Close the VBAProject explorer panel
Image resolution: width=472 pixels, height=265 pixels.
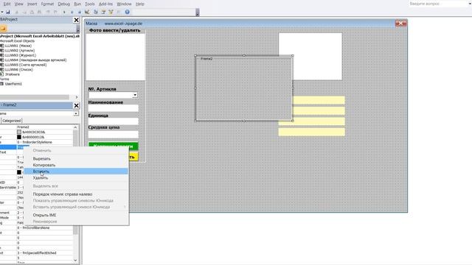(x=76, y=20)
